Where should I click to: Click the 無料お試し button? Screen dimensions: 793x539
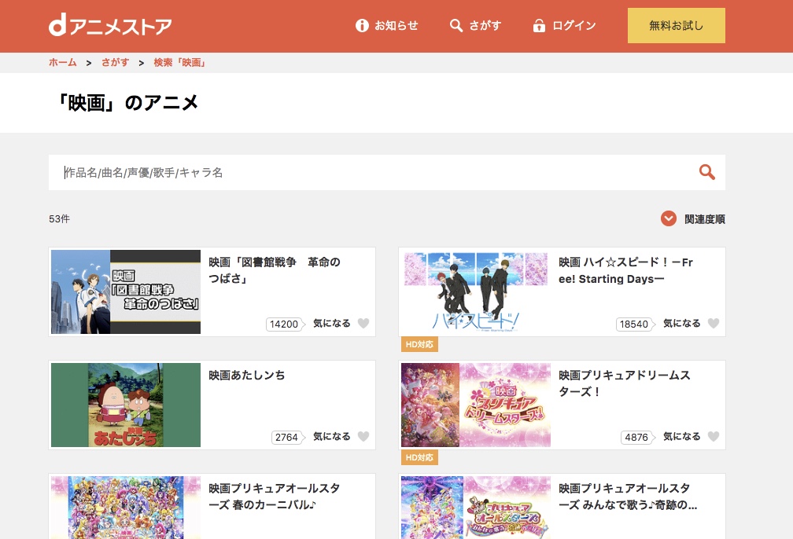tap(677, 25)
